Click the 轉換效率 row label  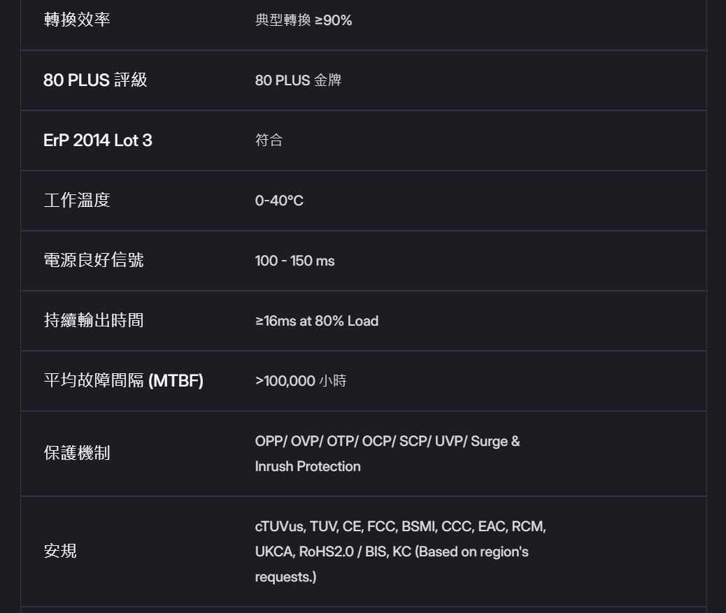pos(77,20)
